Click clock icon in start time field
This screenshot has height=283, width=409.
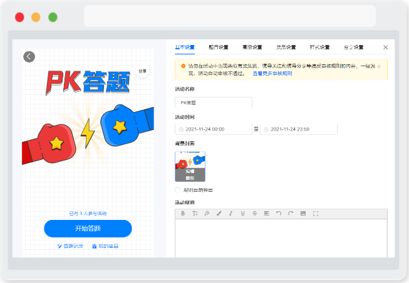click(181, 129)
